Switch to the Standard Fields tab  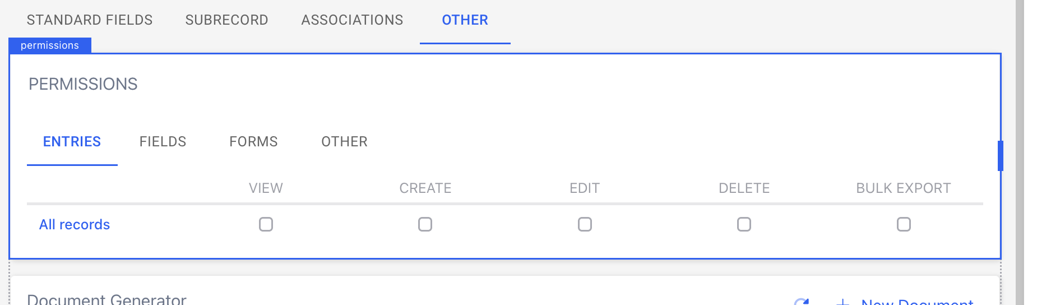pos(90,20)
